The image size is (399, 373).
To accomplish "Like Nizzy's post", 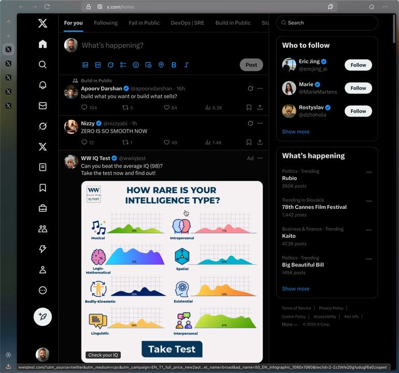I will click(x=167, y=142).
